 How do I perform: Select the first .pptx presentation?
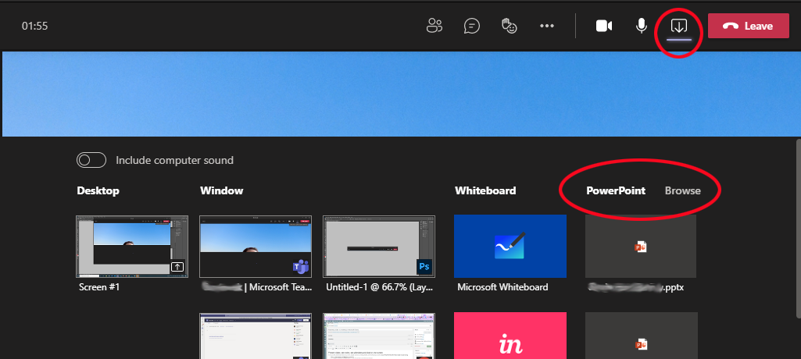(640, 246)
